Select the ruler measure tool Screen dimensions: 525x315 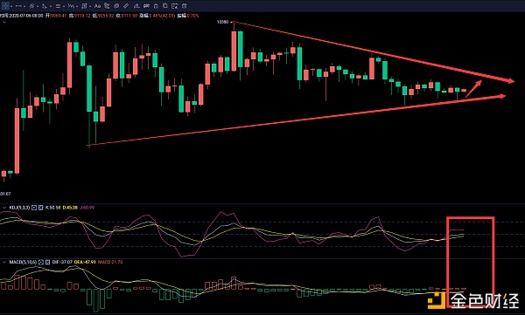coord(126,6)
